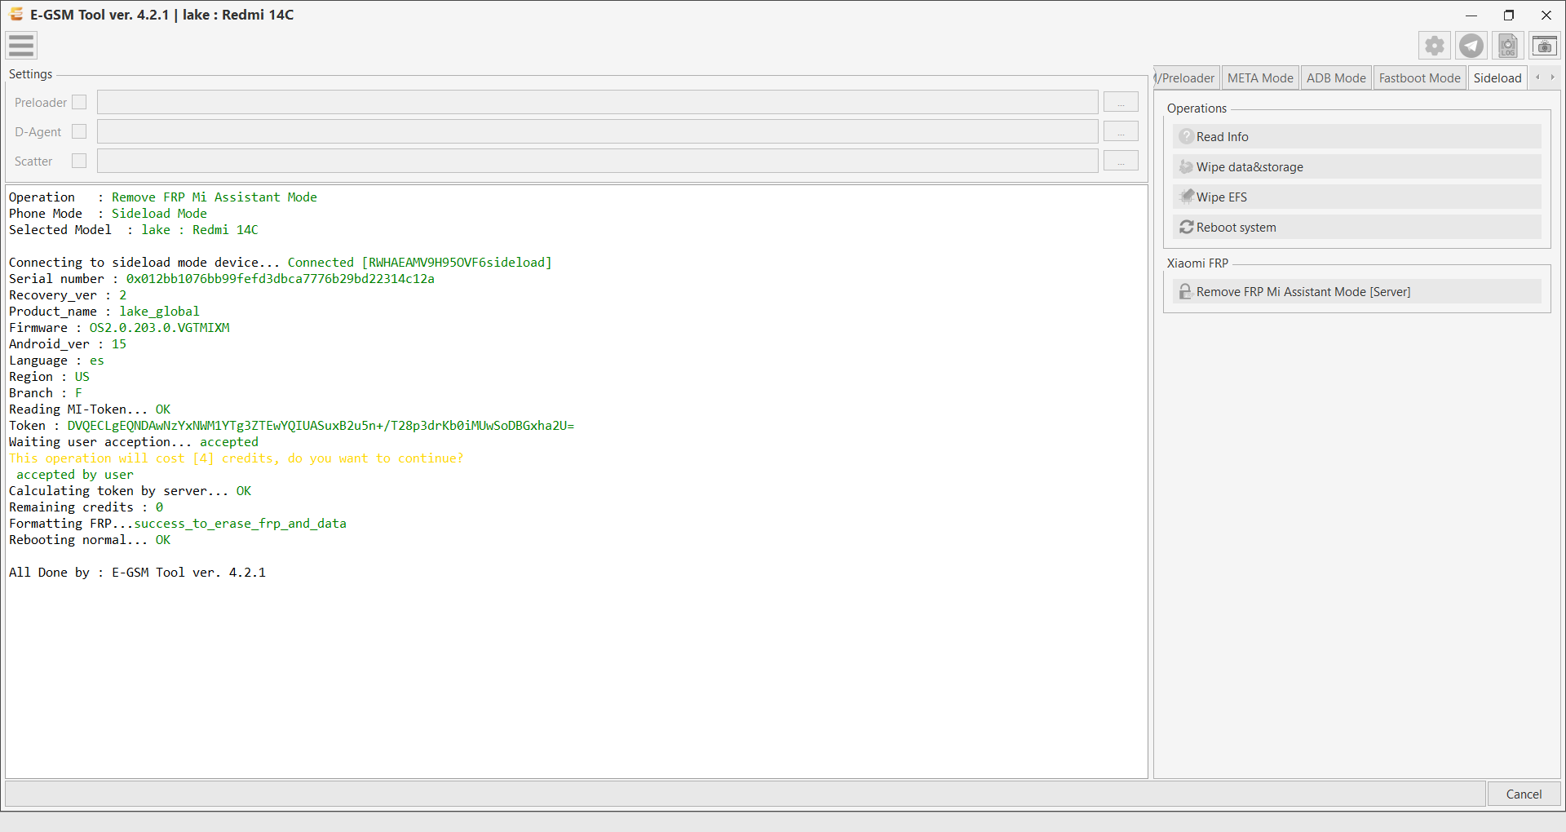Click the 'Selected Model' log line
Image resolution: width=1566 pixels, height=832 pixels.
(x=133, y=230)
